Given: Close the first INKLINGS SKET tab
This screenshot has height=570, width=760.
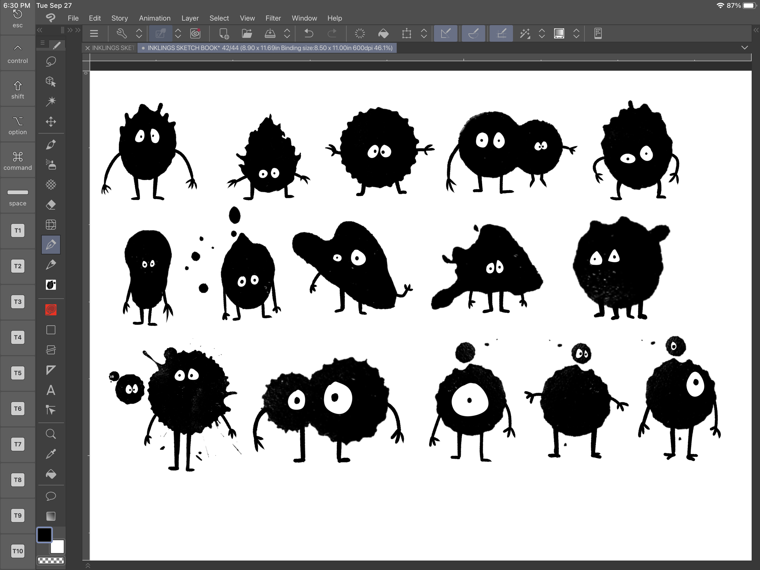Looking at the screenshot, I should click(88, 48).
